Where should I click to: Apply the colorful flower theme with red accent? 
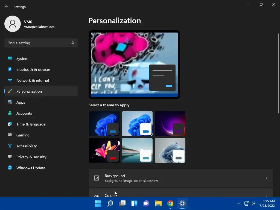[x=104, y=150]
